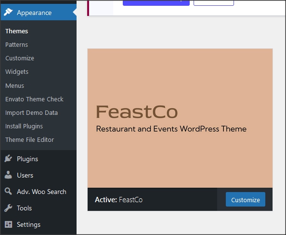This screenshot has width=286, height=235.
Task: Select Envato Theme Check
Action: (x=34, y=99)
